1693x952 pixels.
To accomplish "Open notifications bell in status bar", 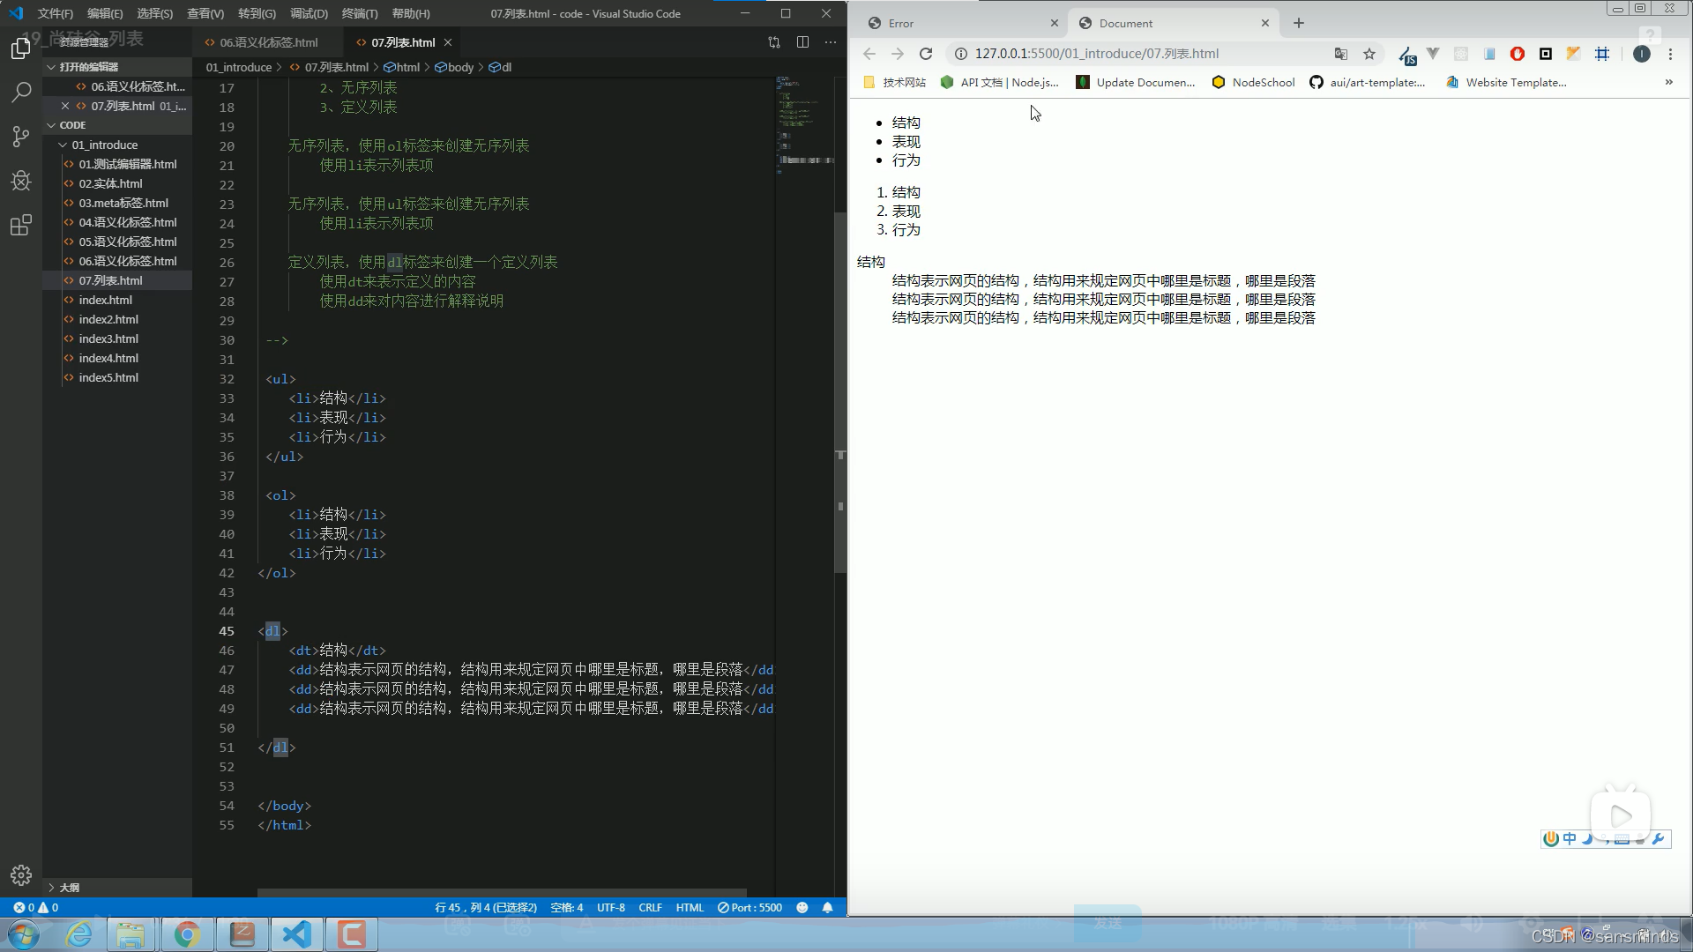I will click(x=827, y=907).
